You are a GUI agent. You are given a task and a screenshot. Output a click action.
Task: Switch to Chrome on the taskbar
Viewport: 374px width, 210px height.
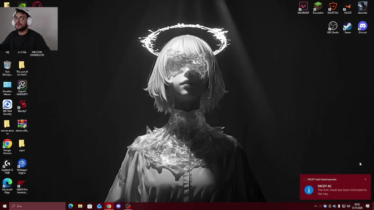coord(109,206)
